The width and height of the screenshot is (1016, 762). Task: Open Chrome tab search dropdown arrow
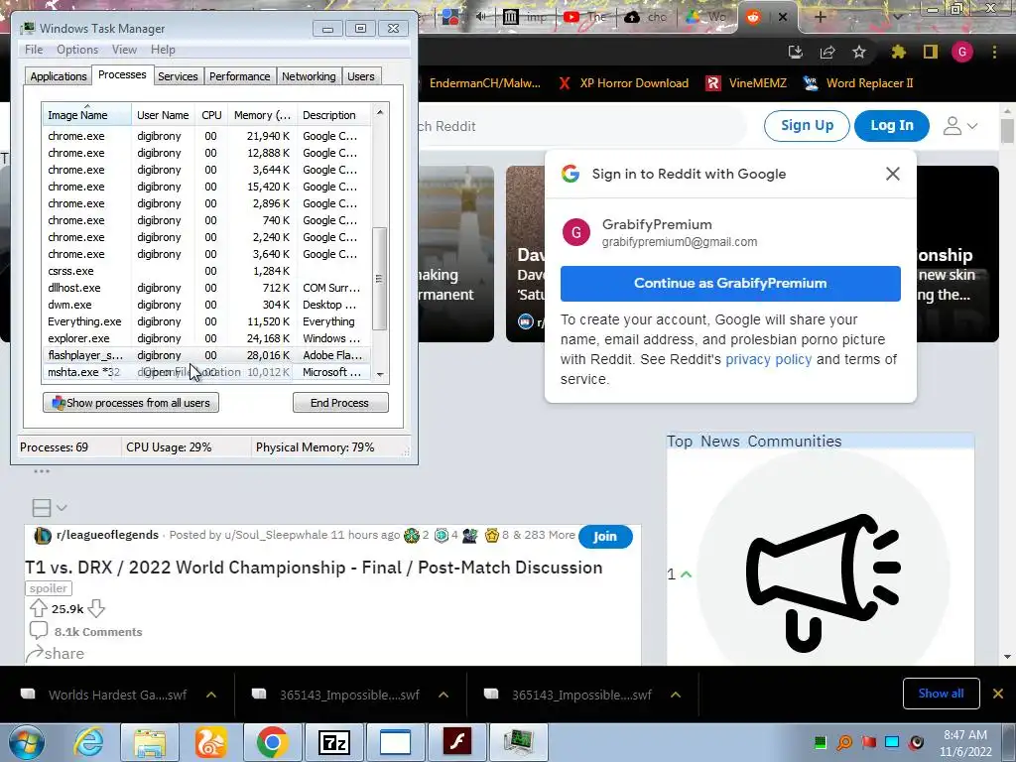pos(897,17)
